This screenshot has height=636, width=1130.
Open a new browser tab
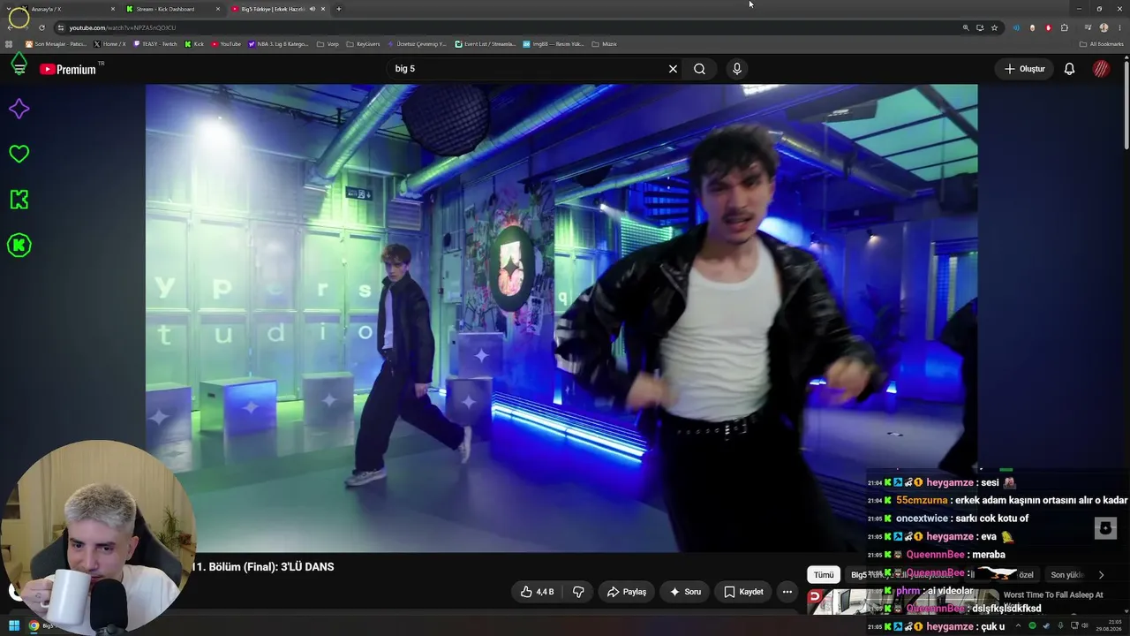tap(339, 9)
